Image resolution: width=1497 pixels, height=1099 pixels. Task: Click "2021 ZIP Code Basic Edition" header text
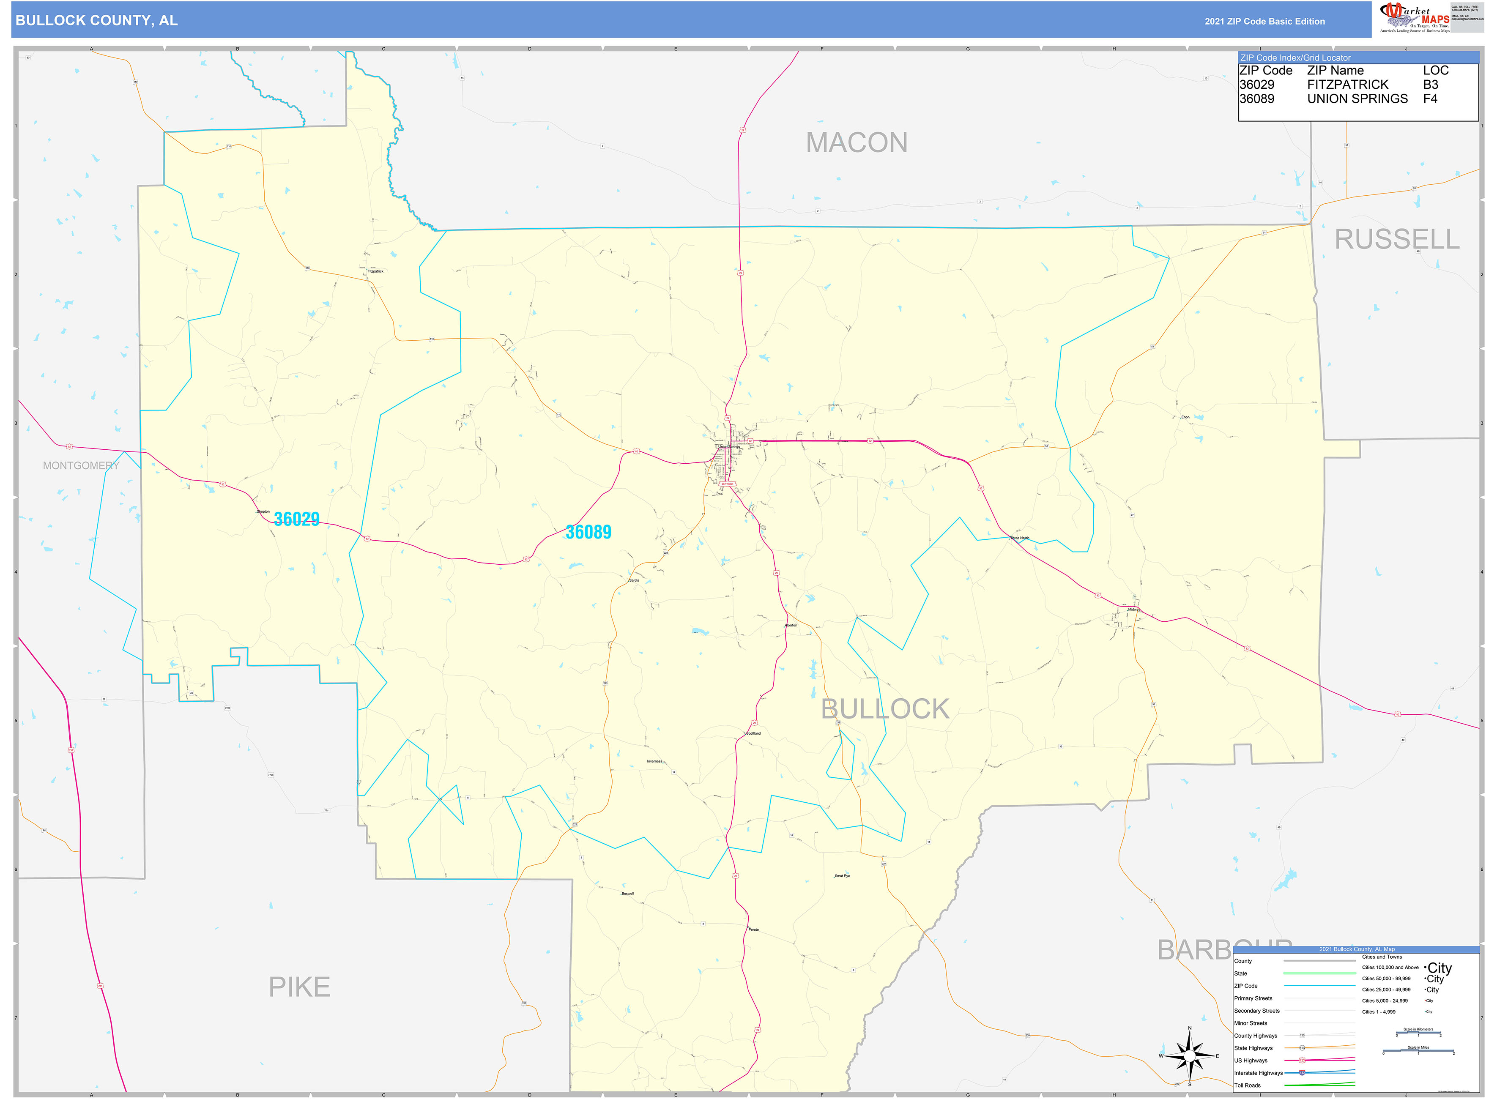pyautogui.click(x=1264, y=21)
